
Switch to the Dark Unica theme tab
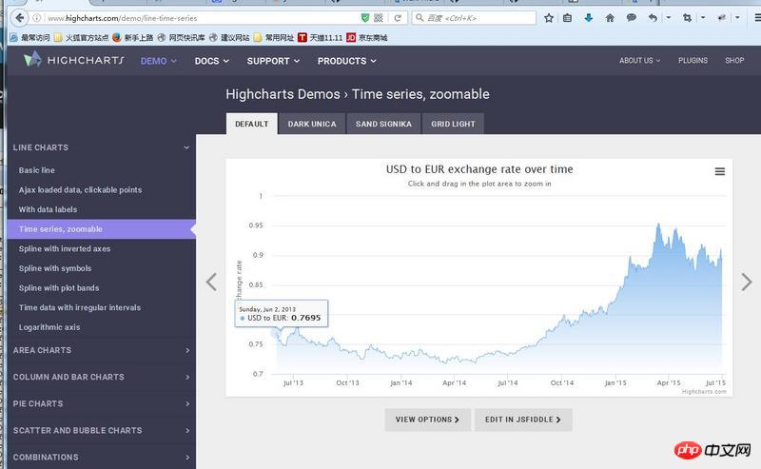coord(312,124)
